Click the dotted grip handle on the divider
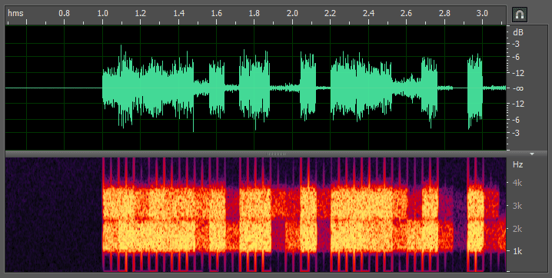Viewport: 552px width, 278px height. pos(276,154)
